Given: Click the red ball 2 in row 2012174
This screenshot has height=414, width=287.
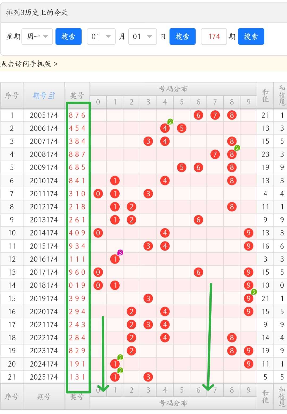Looking at the screenshot, I should [131, 207].
